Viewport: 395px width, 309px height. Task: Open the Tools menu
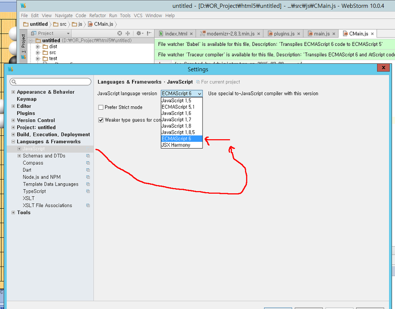pyautogui.click(x=125, y=15)
